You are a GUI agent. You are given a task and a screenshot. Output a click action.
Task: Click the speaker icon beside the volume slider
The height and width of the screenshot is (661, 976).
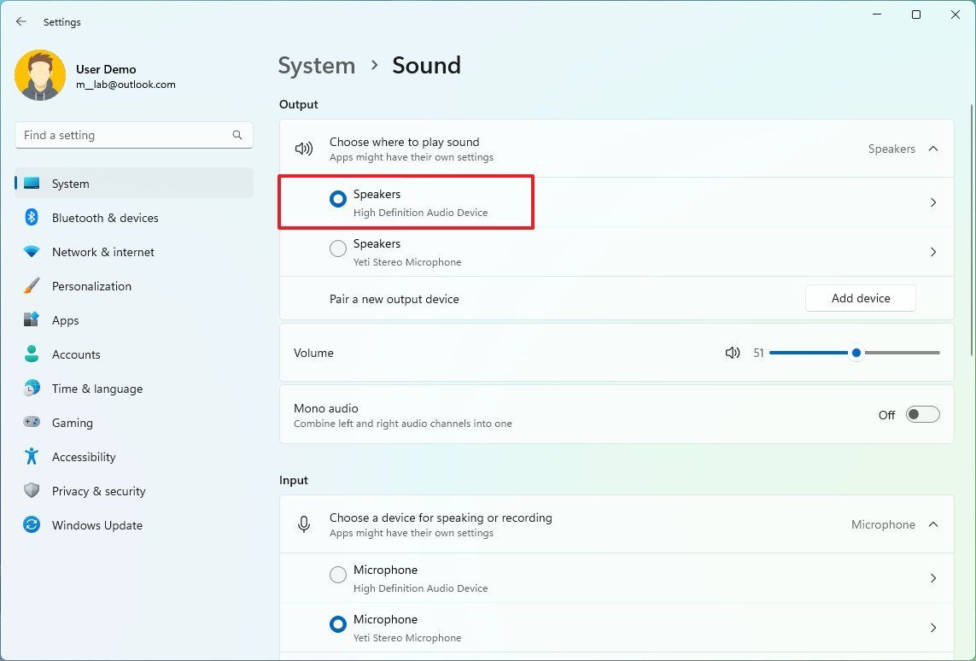733,353
